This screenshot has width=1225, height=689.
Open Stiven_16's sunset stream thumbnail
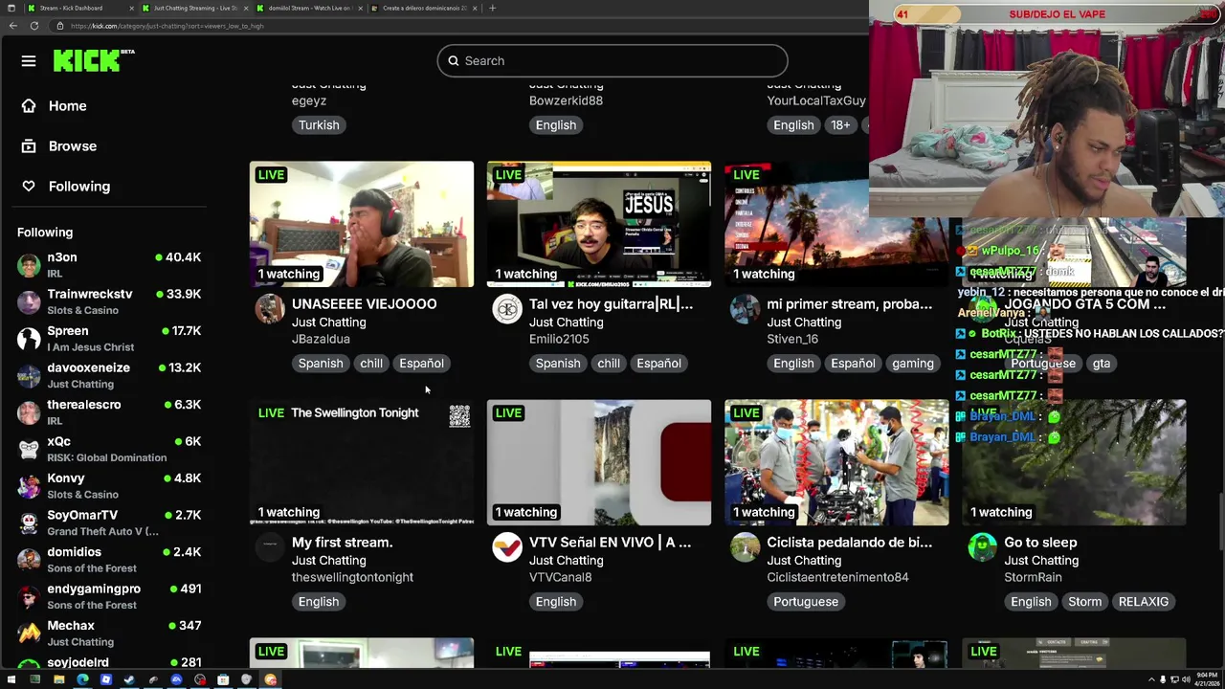click(x=836, y=224)
